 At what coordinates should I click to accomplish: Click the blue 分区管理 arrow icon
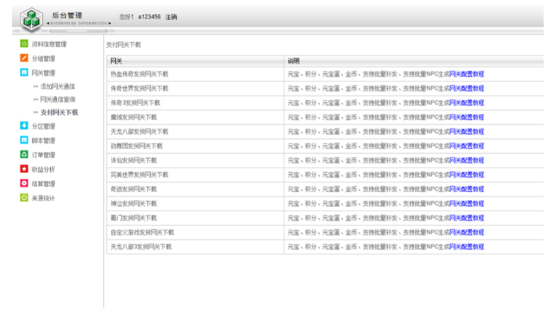click(x=24, y=126)
